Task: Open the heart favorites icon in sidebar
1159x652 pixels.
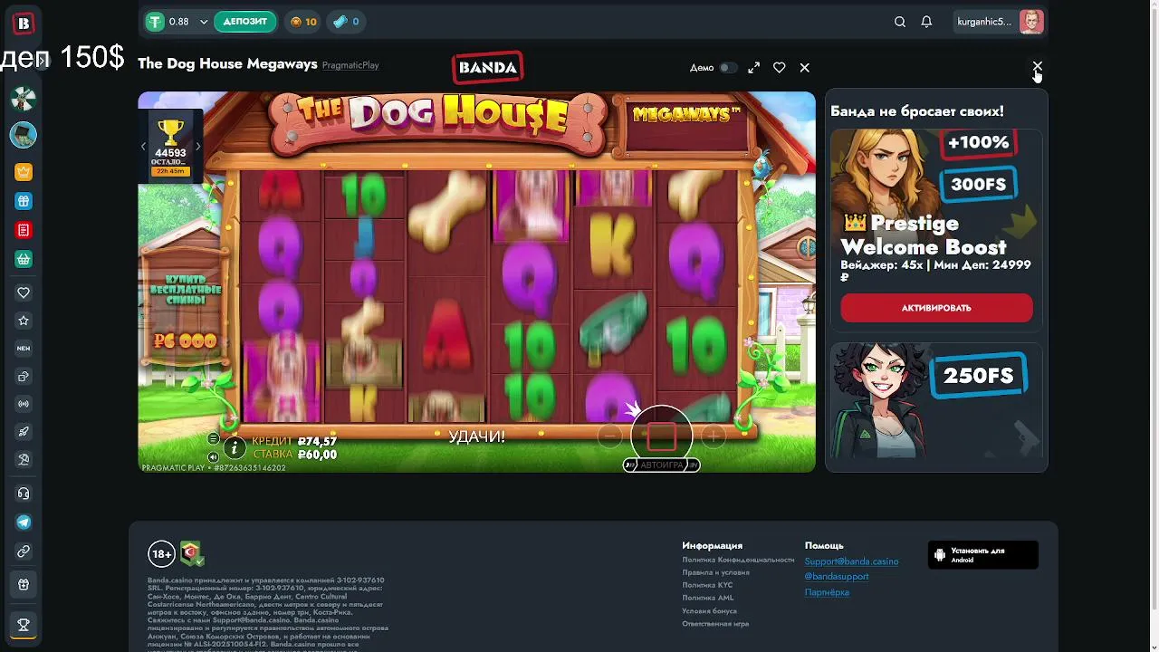Action: (x=24, y=292)
